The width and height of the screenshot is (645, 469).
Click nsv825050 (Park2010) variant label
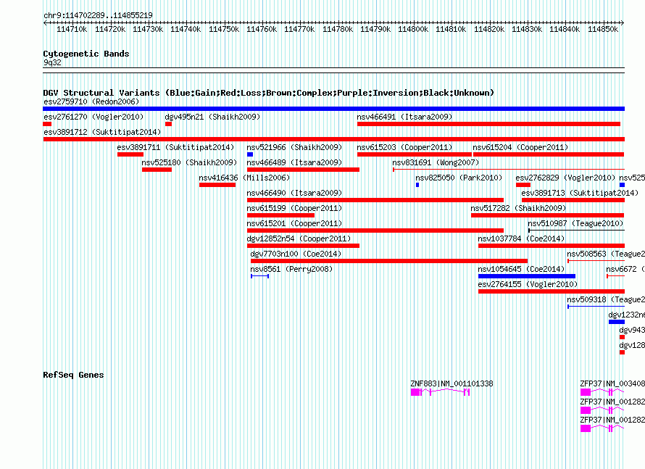[x=459, y=178]
